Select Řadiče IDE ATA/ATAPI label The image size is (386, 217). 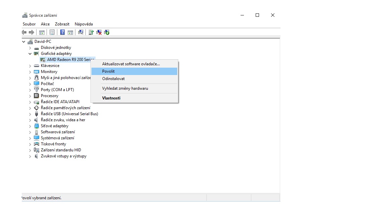[60, 102]
